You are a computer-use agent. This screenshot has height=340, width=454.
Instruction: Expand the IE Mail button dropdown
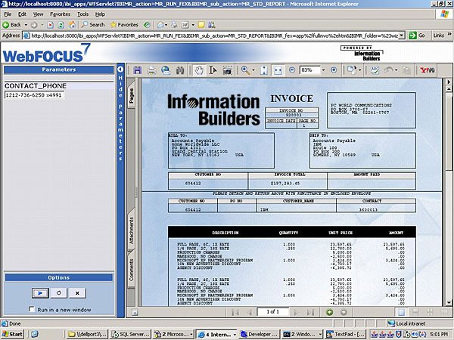pyautogui.click(x=166, y=25)
